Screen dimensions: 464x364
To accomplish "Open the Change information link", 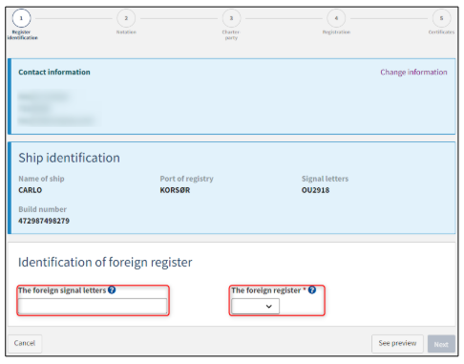I will click(x=413, y=73).
